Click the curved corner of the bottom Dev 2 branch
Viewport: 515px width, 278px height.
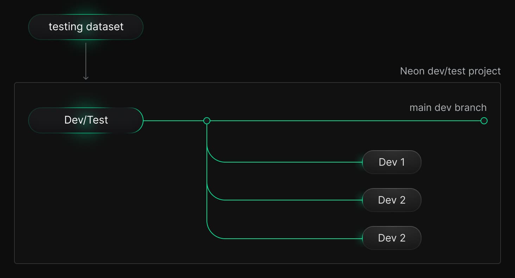point(212,234)
